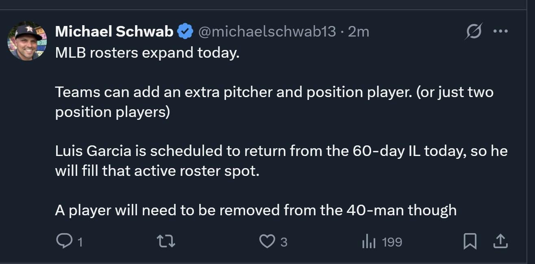The width and height of the screenshot is (535, 264).
Task: Bookmark this post with the bookmark icon
Action: (x=470, y=241)
